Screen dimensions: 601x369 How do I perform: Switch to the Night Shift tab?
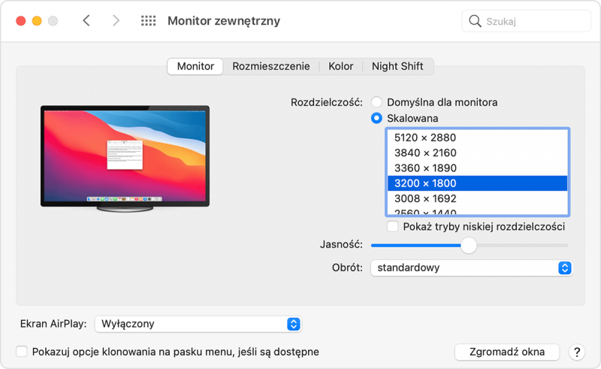(397, 66)
